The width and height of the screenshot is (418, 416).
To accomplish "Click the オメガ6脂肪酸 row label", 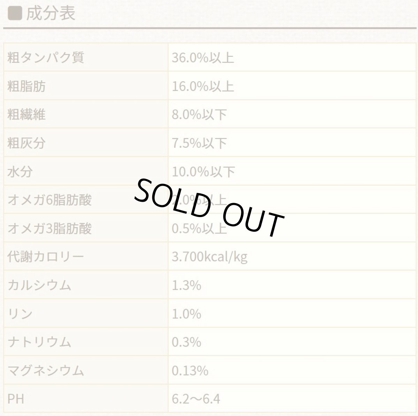I will point(49,200).
